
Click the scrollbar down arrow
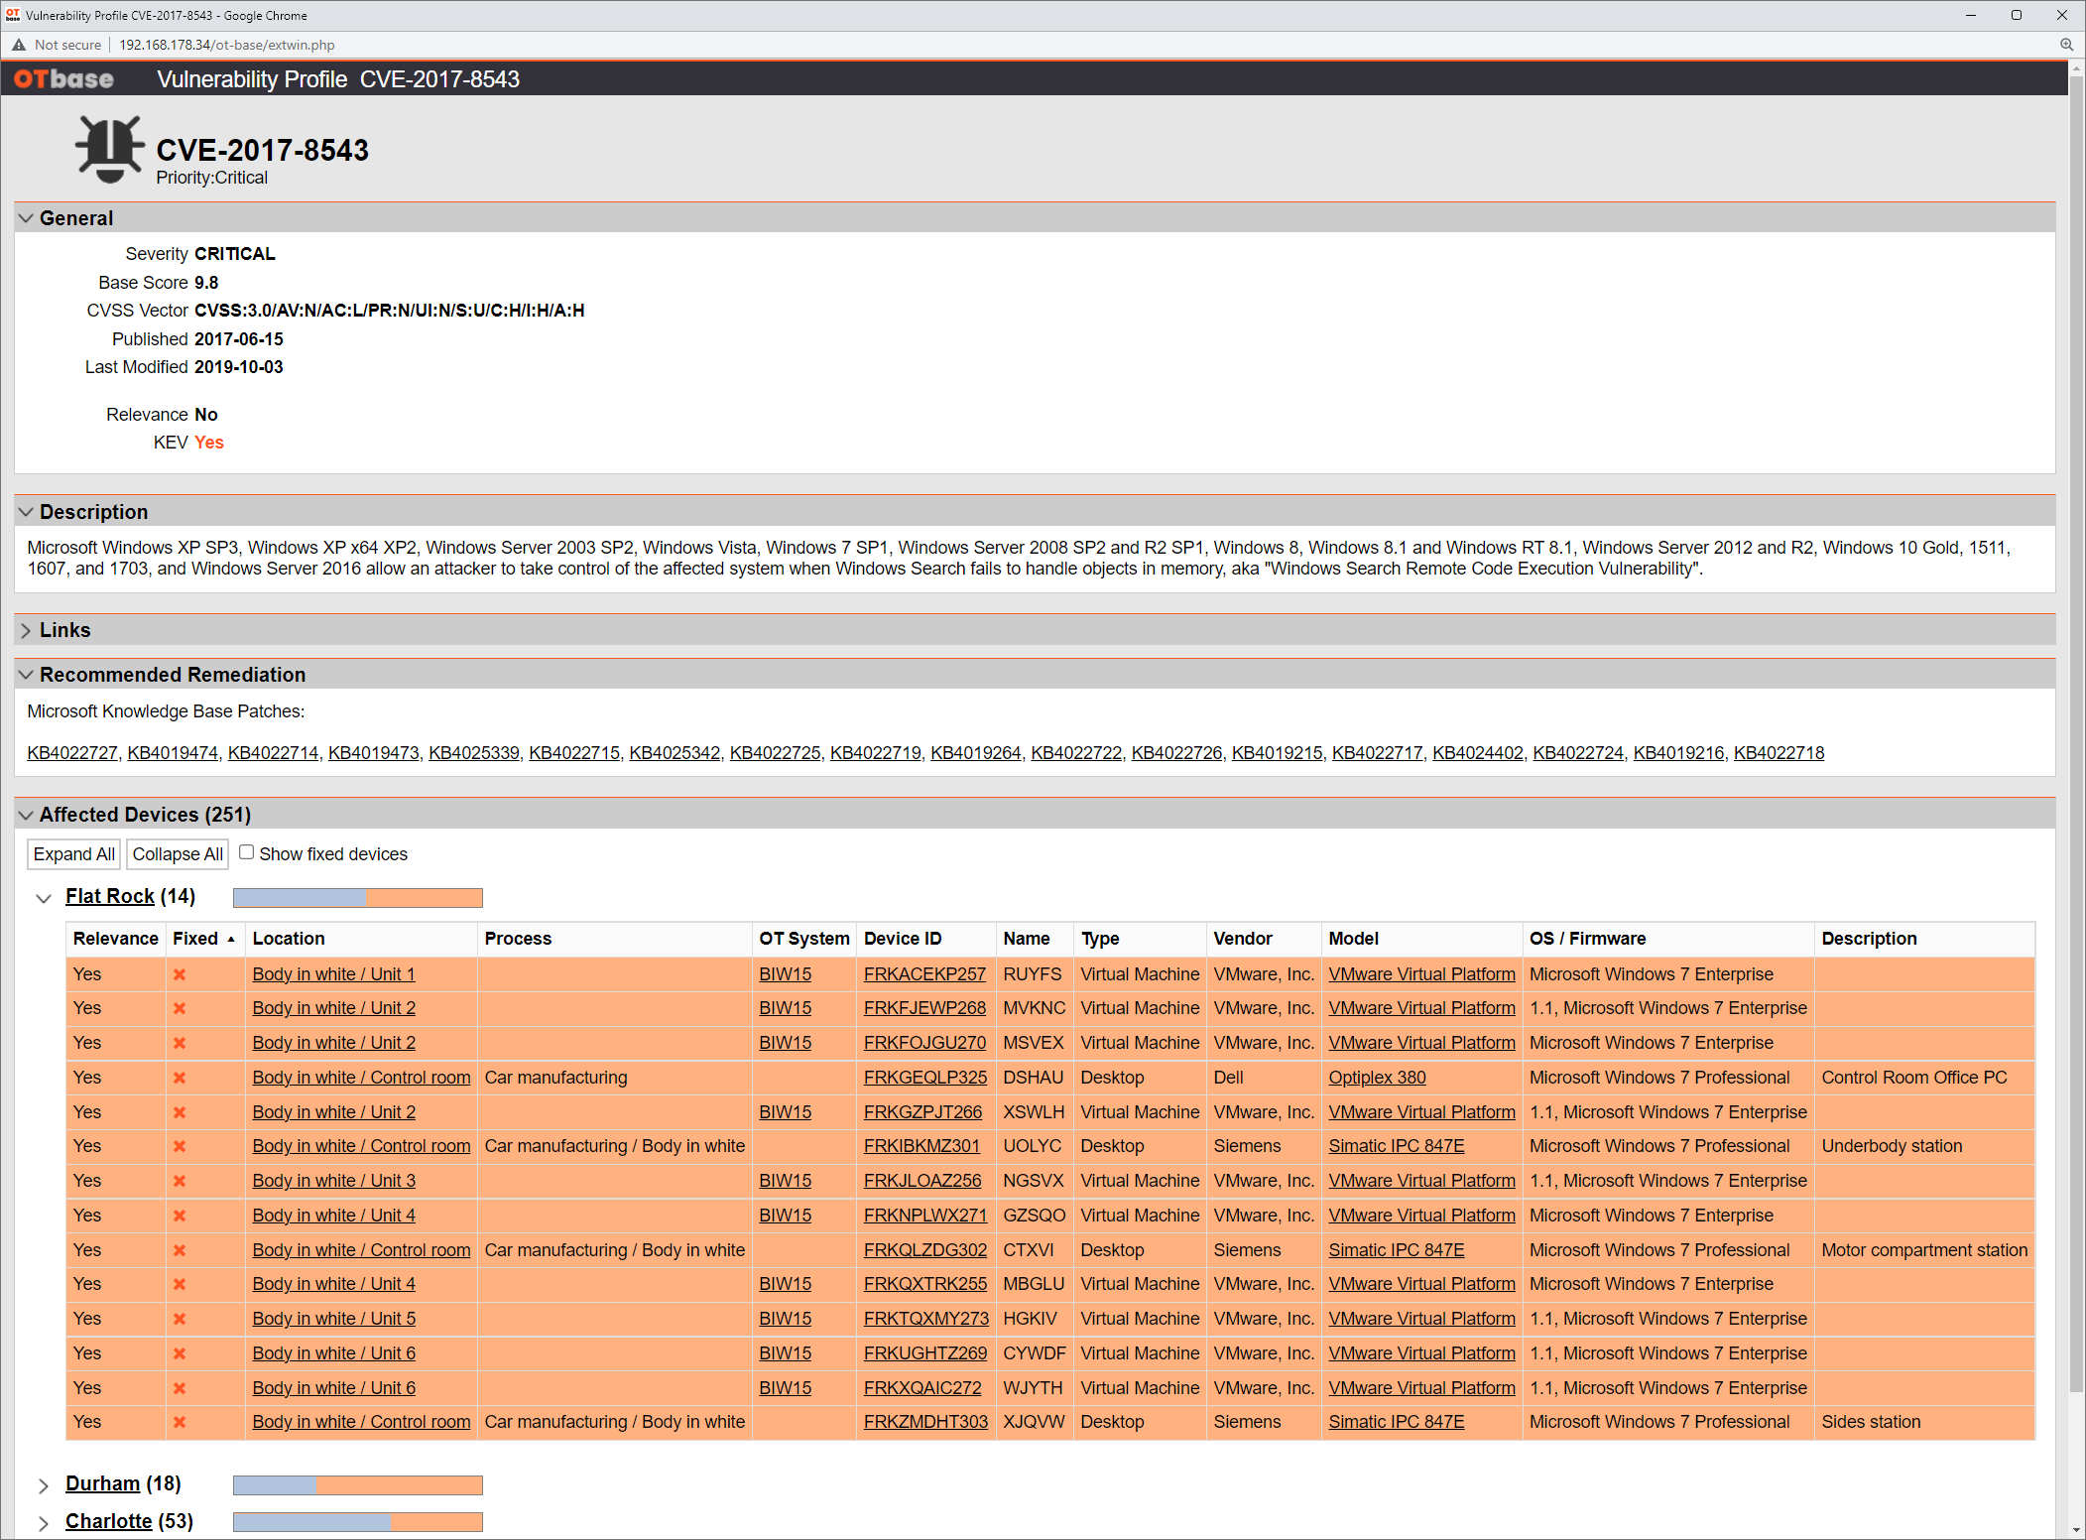pos(2076,1530)
